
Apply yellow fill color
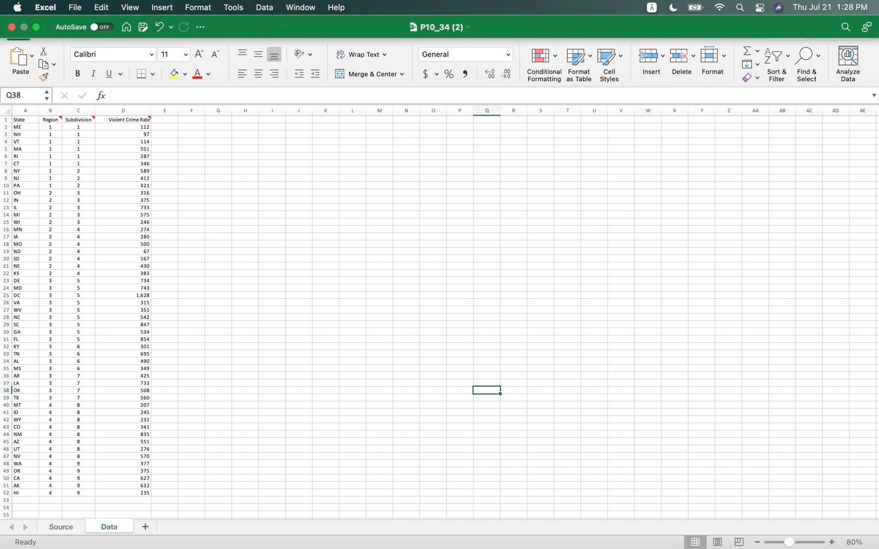175,74
